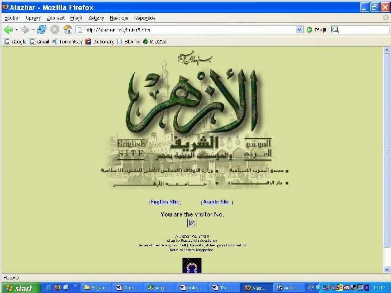The width and height of the screenshot is (391, 293).
Task: Click the green Go button beside the URL
Action: (317, 30)
